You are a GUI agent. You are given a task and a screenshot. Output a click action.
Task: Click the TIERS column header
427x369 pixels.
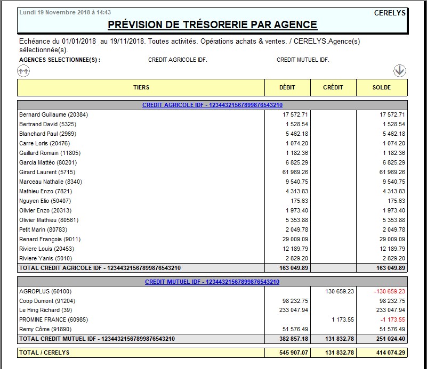pos(141,87)
